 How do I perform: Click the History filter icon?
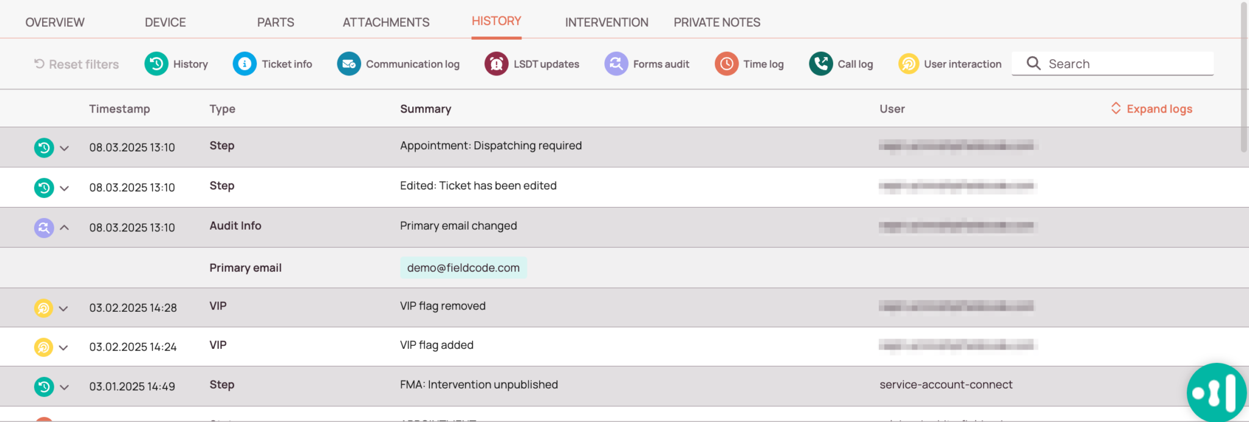(156, 64)
